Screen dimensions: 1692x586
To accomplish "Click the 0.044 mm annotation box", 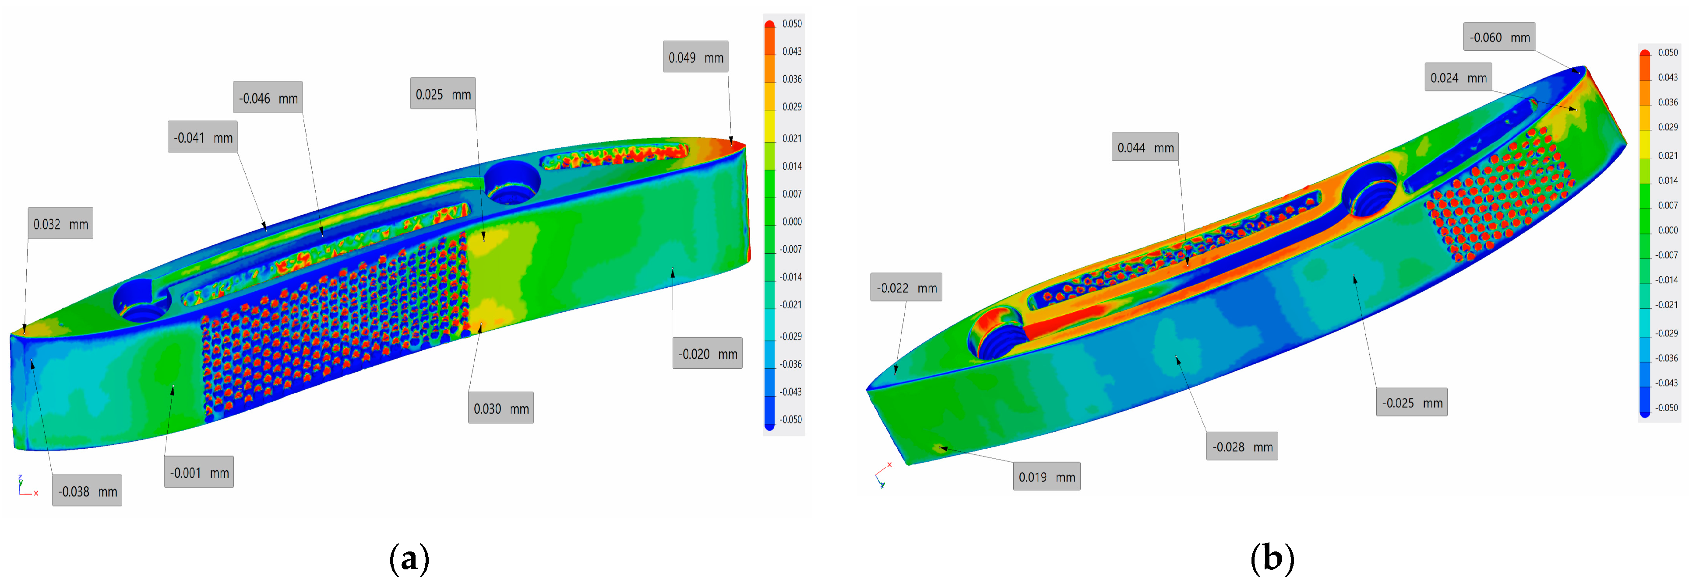I will (x=1145, y=148).
